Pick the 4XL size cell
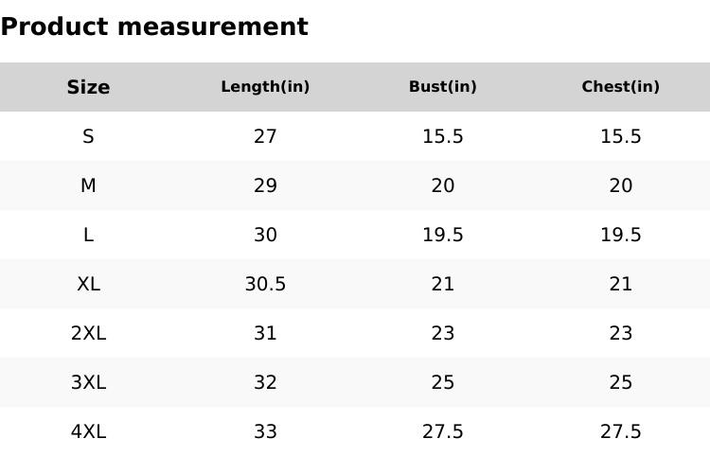 [x=88, y=431]
